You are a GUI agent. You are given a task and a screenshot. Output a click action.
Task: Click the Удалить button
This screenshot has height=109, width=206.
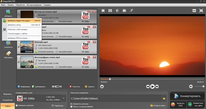[x=90, y=87]
